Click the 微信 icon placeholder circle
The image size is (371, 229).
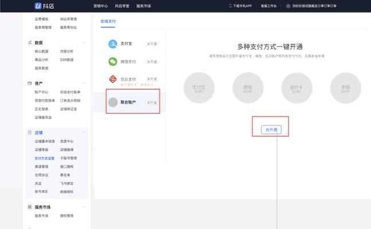[248, 88]
